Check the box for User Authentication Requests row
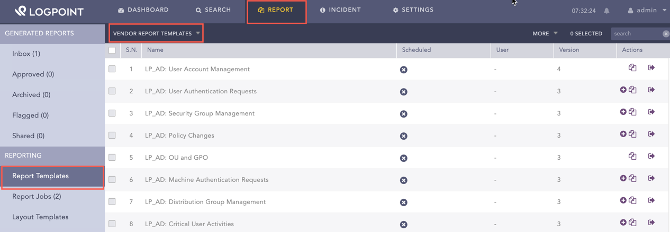This screenshot has width=670, height=232. [112, 91]
